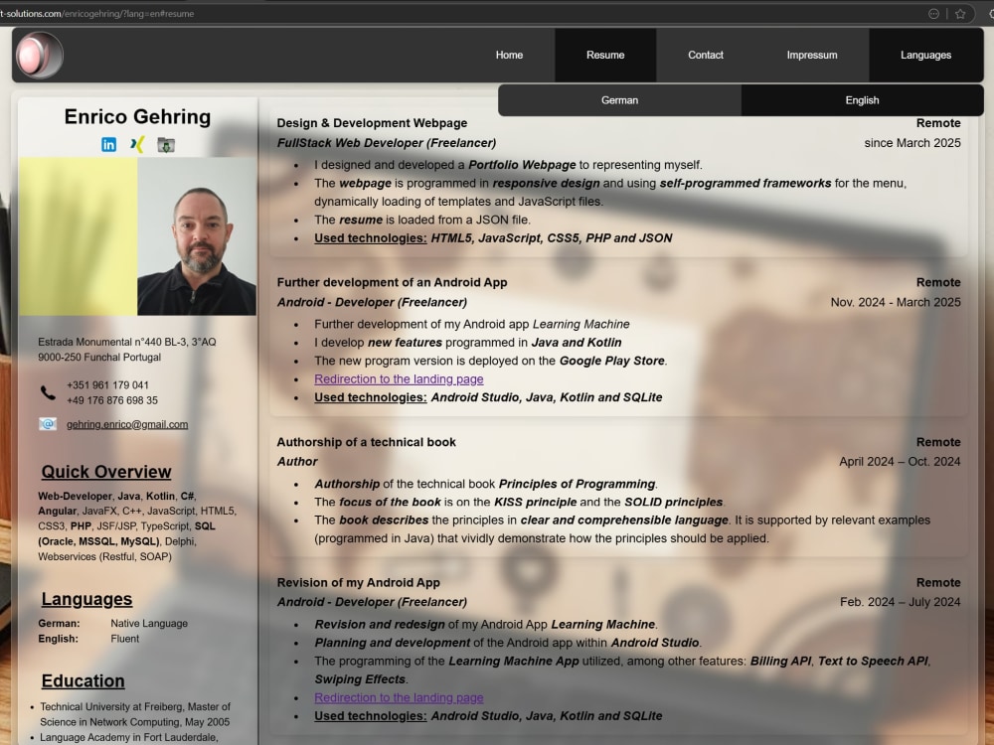Click the pink sphere site logo
This screenshot has width=994, height=745.
pyautogui.click(x=40, y=55)
